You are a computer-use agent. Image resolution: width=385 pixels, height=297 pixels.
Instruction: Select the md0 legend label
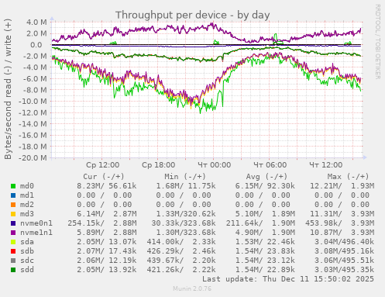[27, 186]
